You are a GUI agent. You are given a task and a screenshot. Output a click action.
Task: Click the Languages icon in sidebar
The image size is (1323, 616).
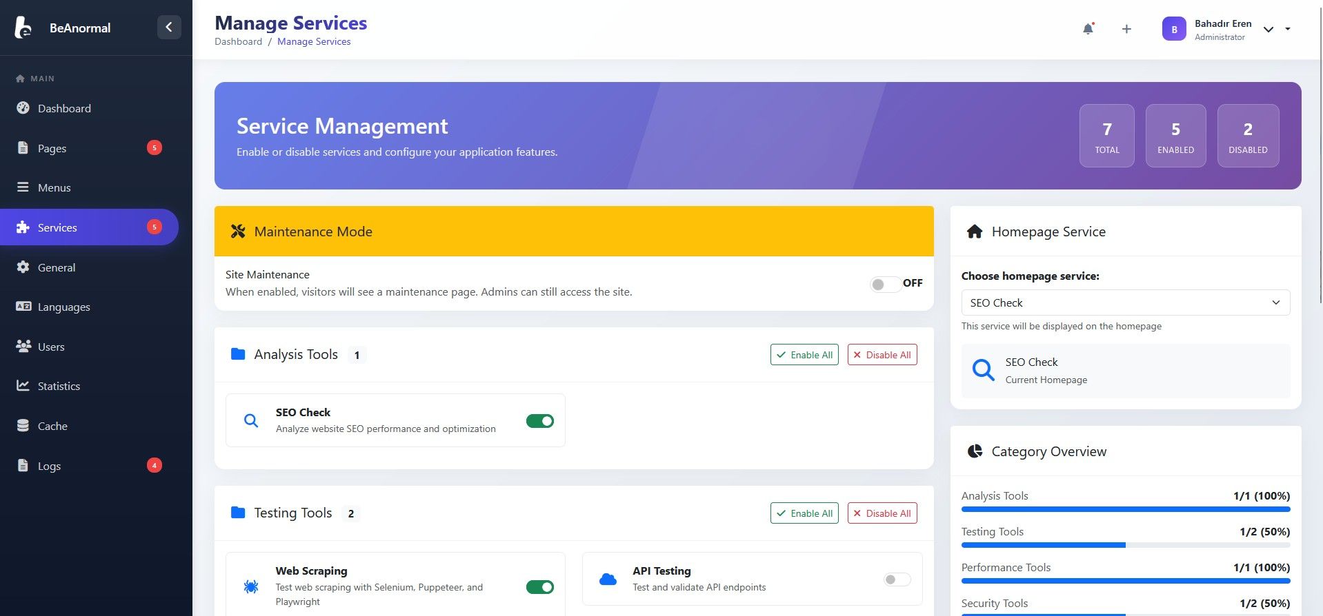pos(23,307)
